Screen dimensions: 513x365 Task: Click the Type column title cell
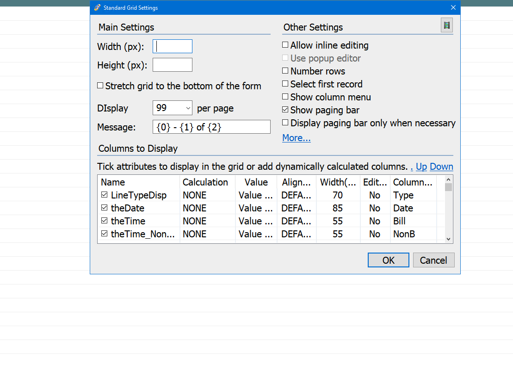(x=403, y=195)
